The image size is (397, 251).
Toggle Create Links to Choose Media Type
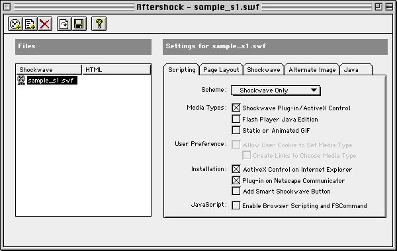tap(247, 155)
